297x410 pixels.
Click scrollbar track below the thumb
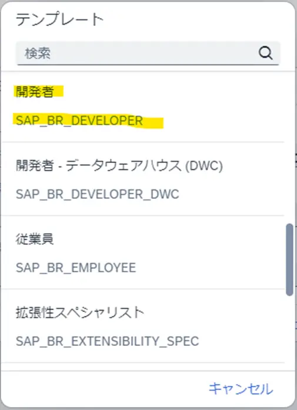(289, 334)
